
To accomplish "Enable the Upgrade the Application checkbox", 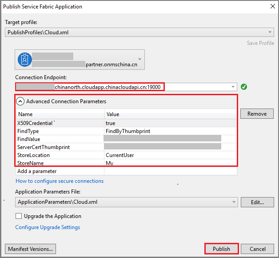I will [x=19, y=216].
